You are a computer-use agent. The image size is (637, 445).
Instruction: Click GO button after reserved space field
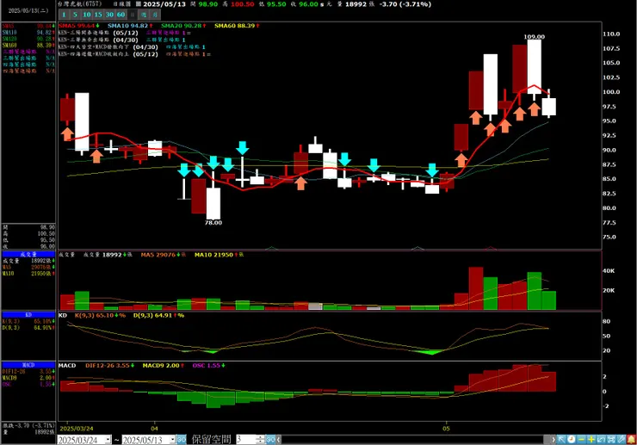tap(270, 439)
